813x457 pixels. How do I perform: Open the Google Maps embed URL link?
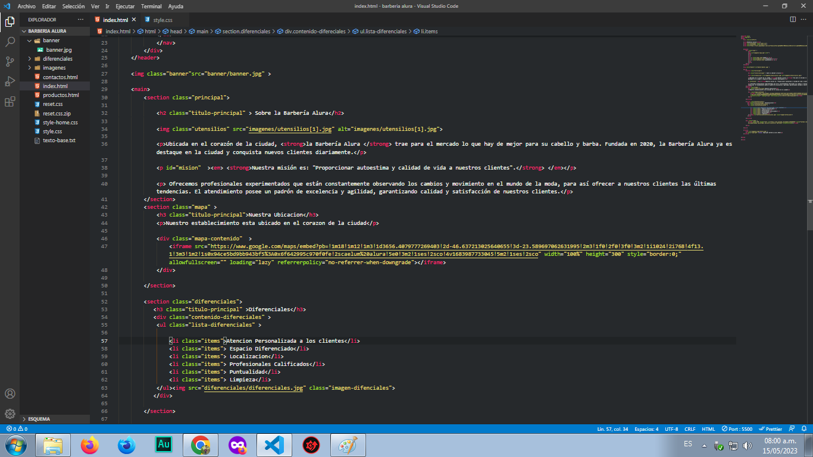click(x=436, y=250)
